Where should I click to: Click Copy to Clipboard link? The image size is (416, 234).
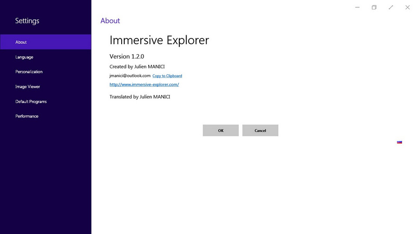pyautogui.click(x=167, y=76)
